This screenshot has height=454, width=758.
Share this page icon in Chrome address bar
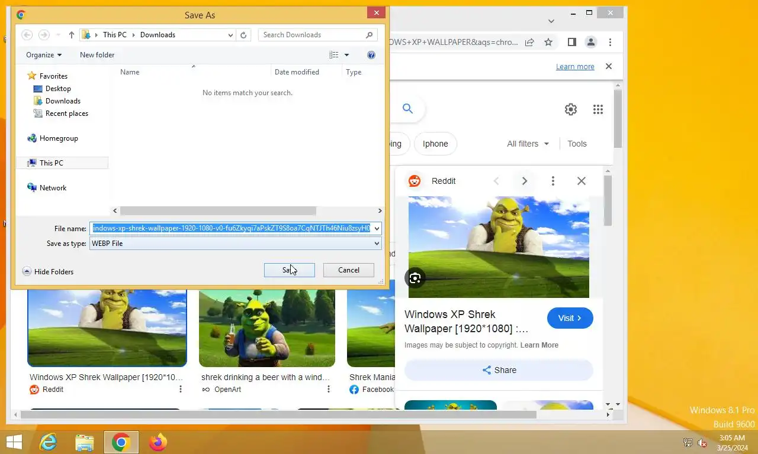point(529,42)
